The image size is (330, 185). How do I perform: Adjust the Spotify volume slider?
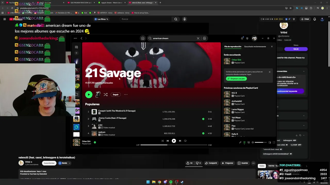point(261,142)
